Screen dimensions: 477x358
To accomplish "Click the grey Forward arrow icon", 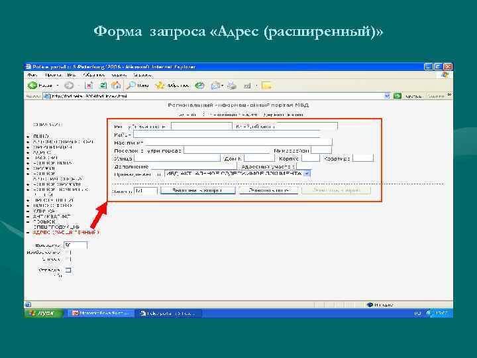I will pos(69,86).
